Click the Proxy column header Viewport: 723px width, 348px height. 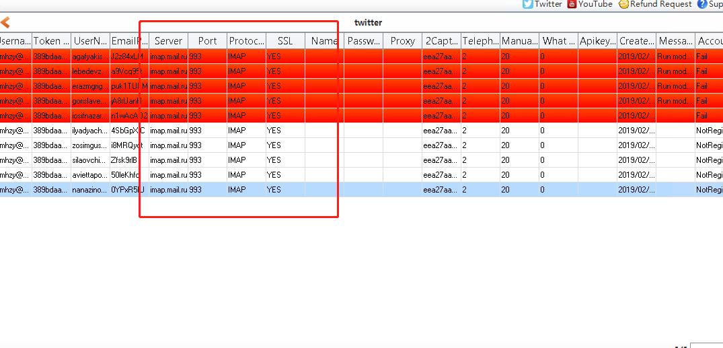(x=402, y=41)
